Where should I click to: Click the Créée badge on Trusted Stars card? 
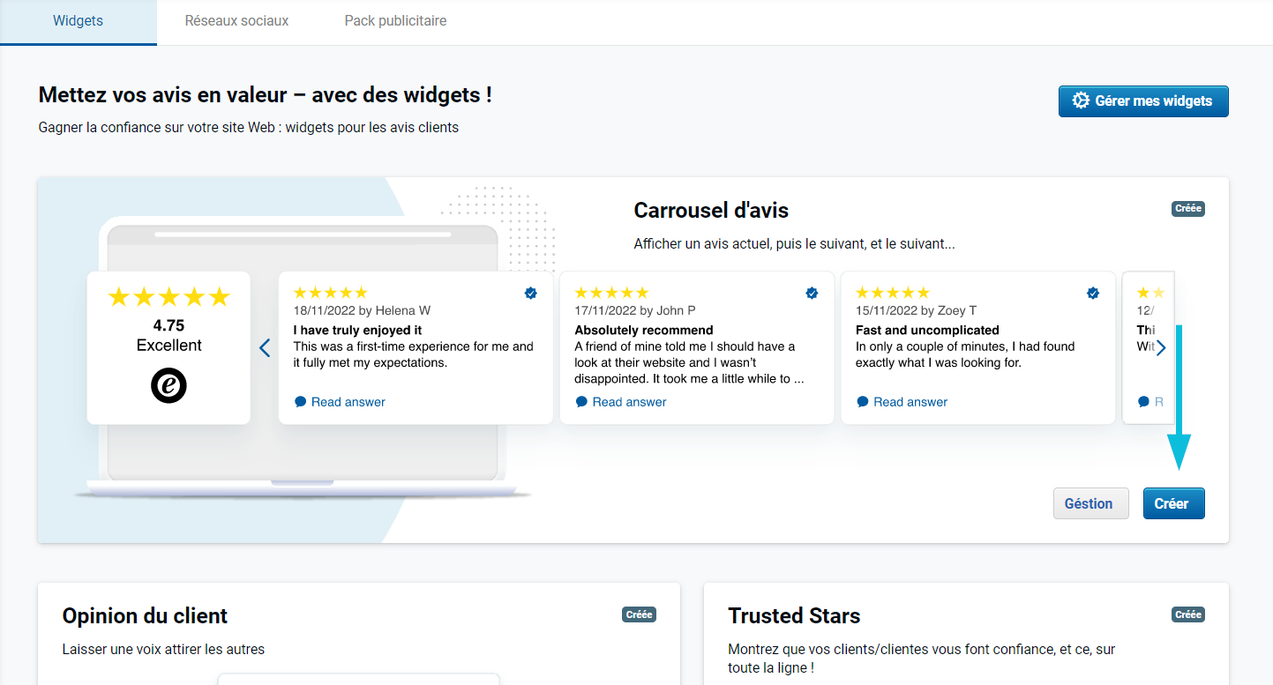coord(1187,614)
